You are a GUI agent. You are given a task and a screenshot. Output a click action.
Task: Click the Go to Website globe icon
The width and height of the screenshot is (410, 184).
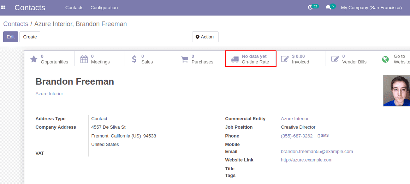(x=385, y=59)
